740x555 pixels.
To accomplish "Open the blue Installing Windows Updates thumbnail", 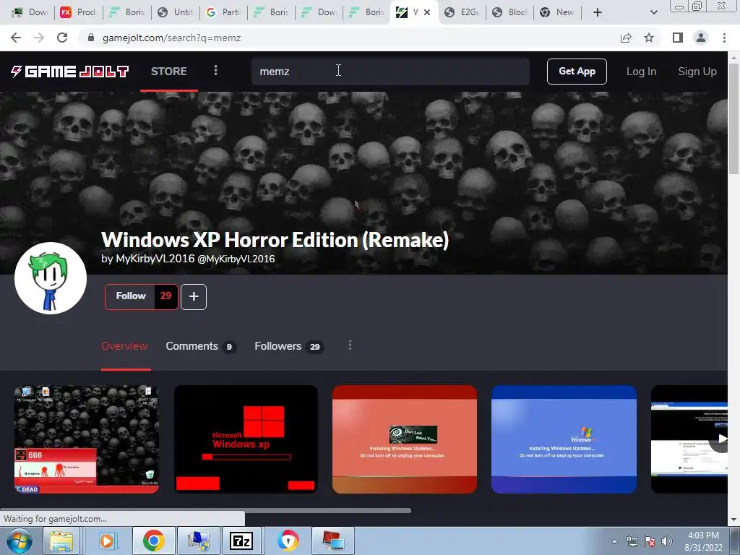I will click(x=564, y=439).
